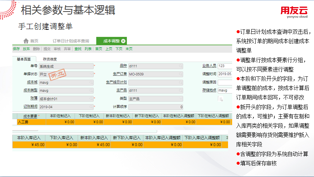Click the lookup icon in the 记账期间 field

coord(91,107)
